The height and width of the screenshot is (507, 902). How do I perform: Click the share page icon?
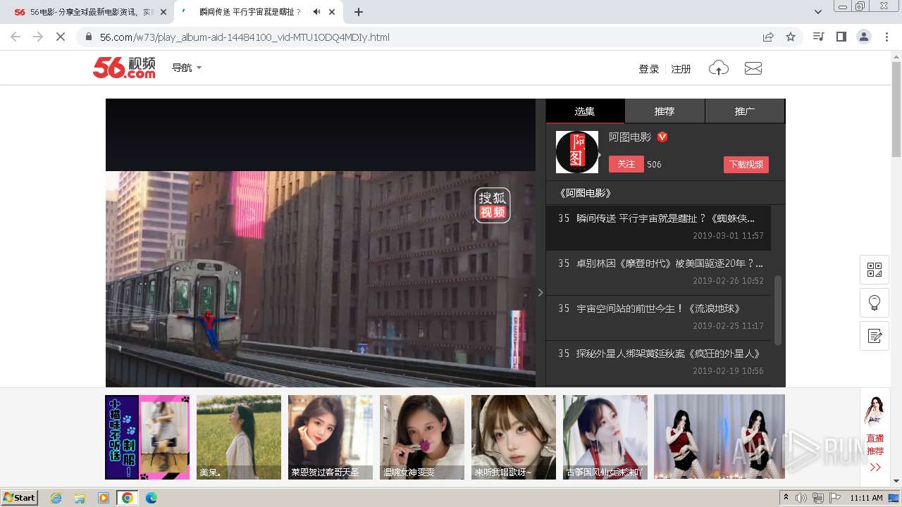point(768,37)
